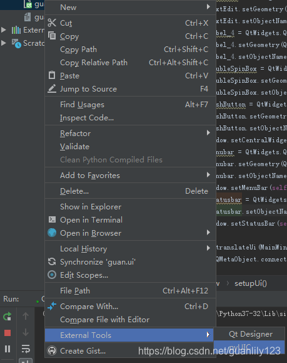Stop the process with red square button
The width and height of the screenshot is (287, 363).
coord(8,333)
